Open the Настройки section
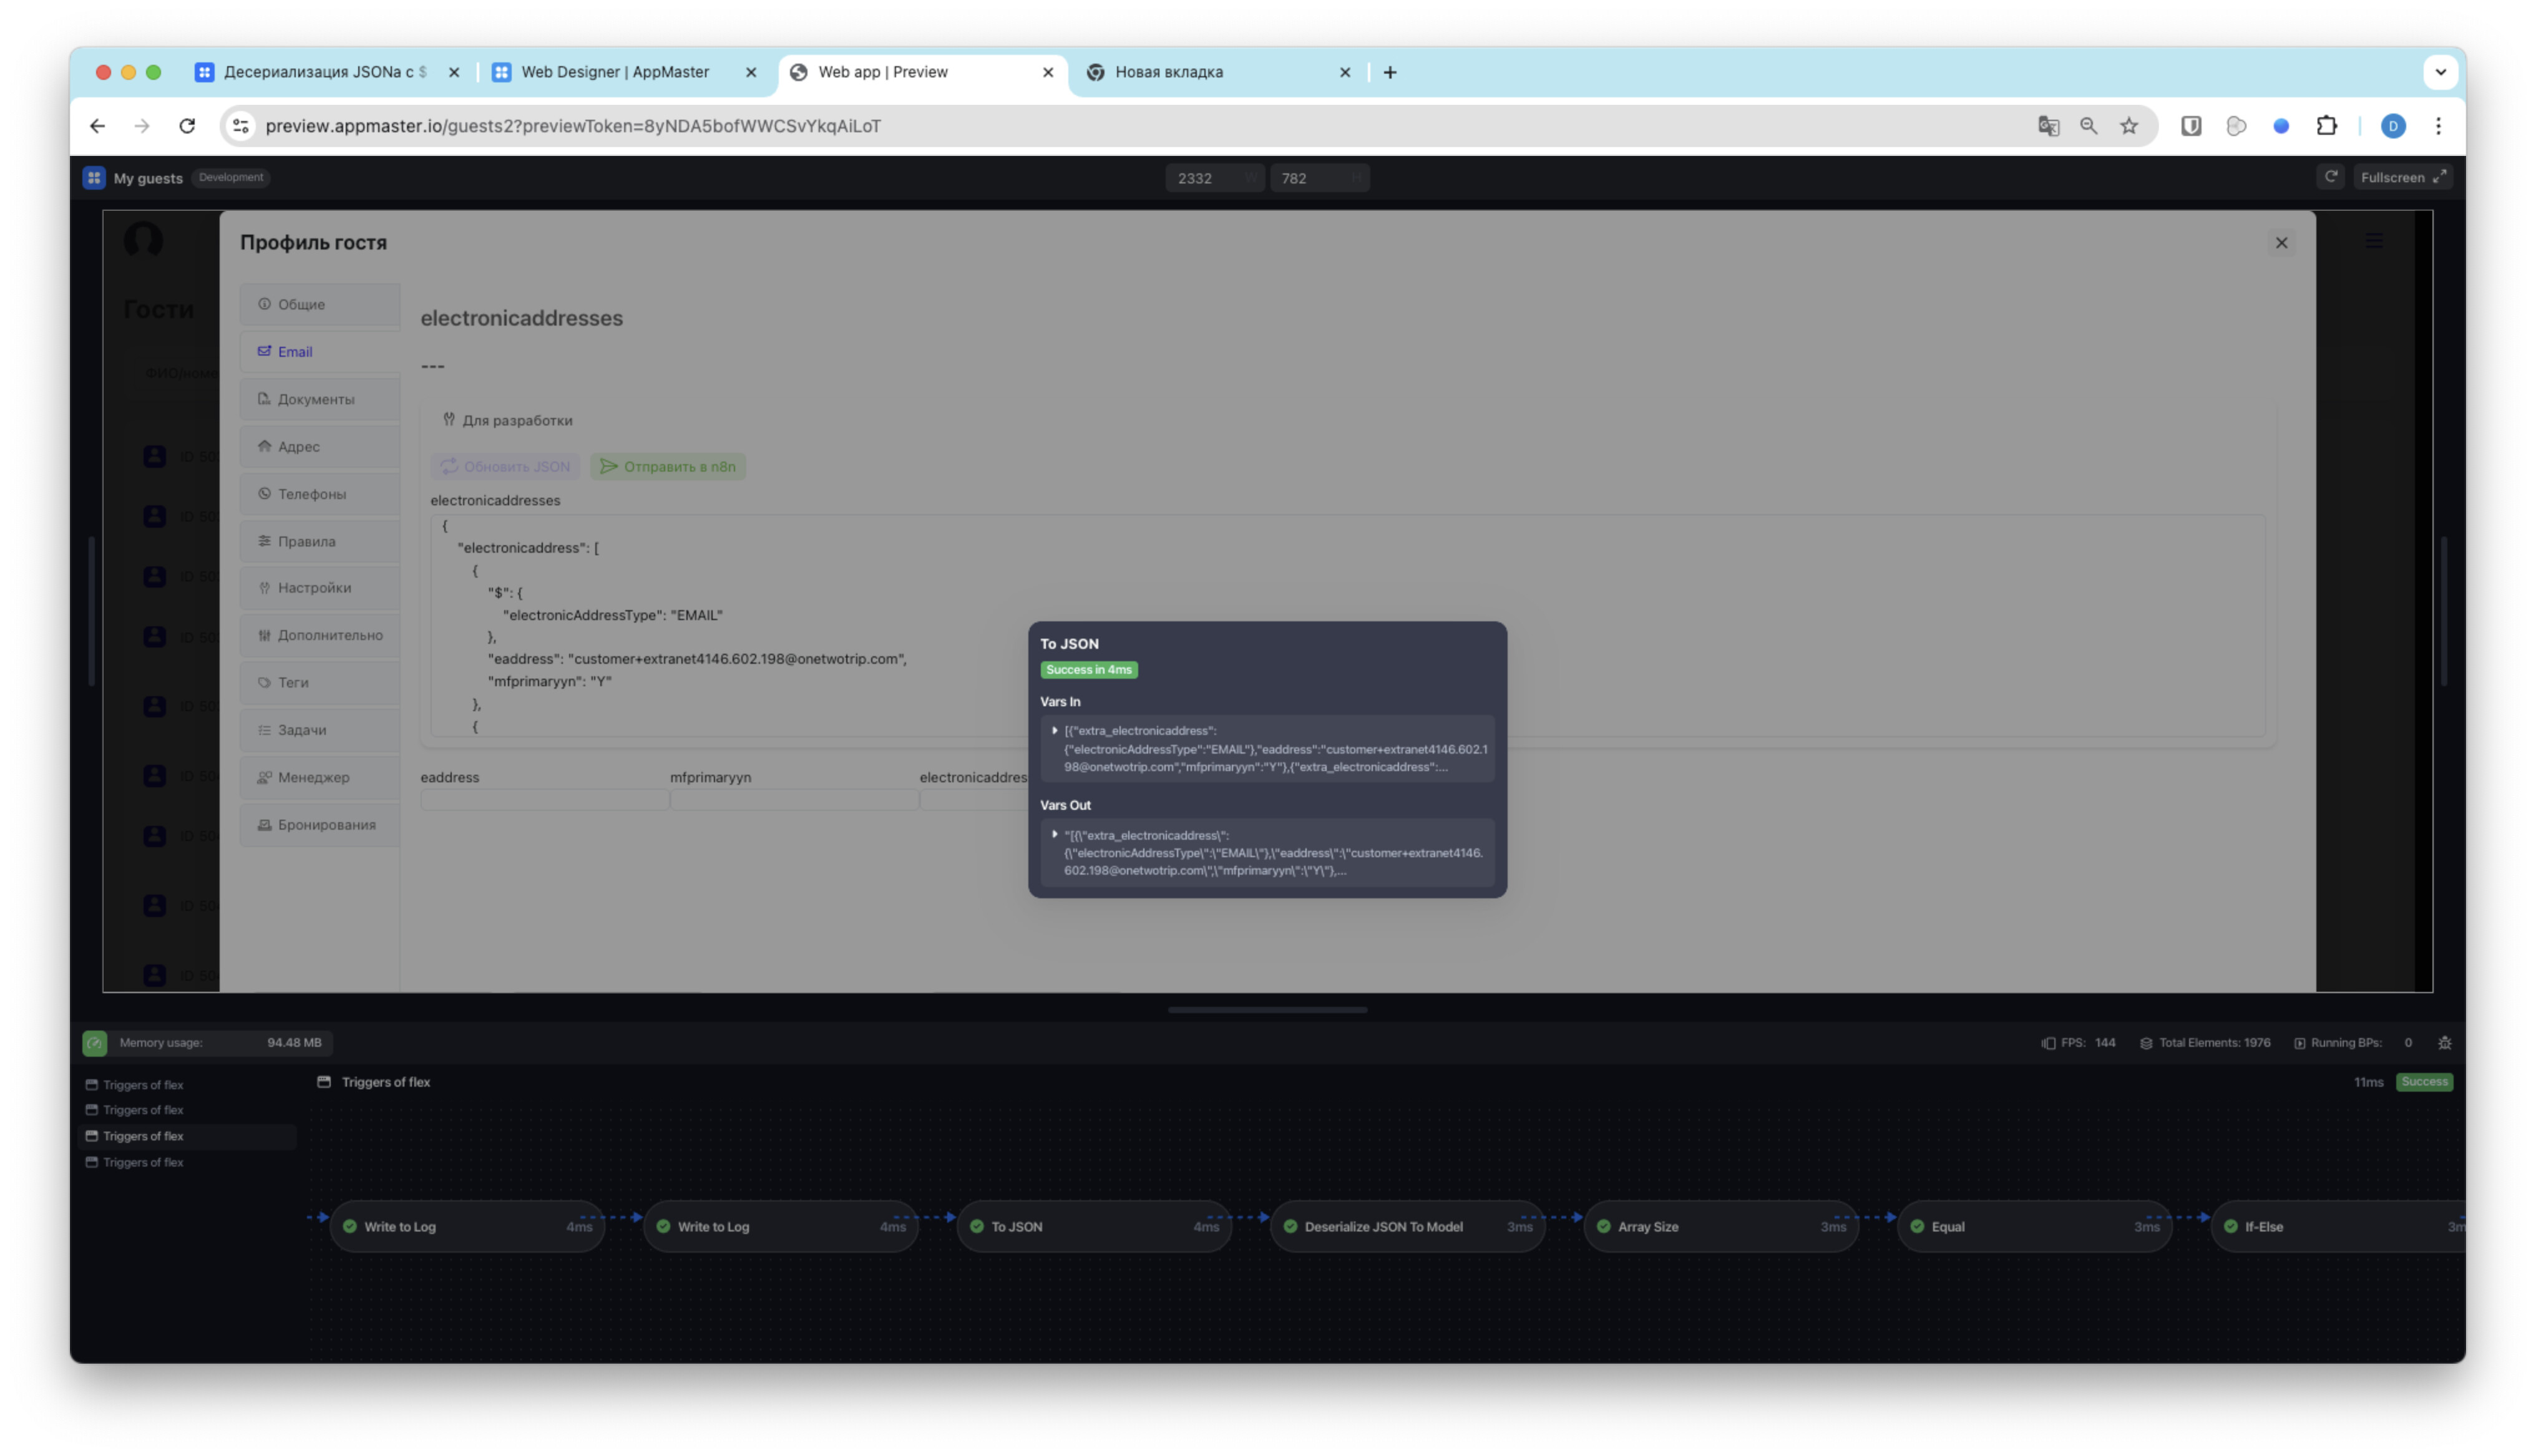This screenshot has height=1456, width=2536. pyautogui.click(x=320, y=588)
